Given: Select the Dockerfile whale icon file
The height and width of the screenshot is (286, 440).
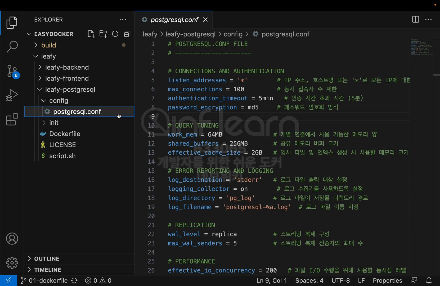Looking at the screenshot, I should pos(79,134).
